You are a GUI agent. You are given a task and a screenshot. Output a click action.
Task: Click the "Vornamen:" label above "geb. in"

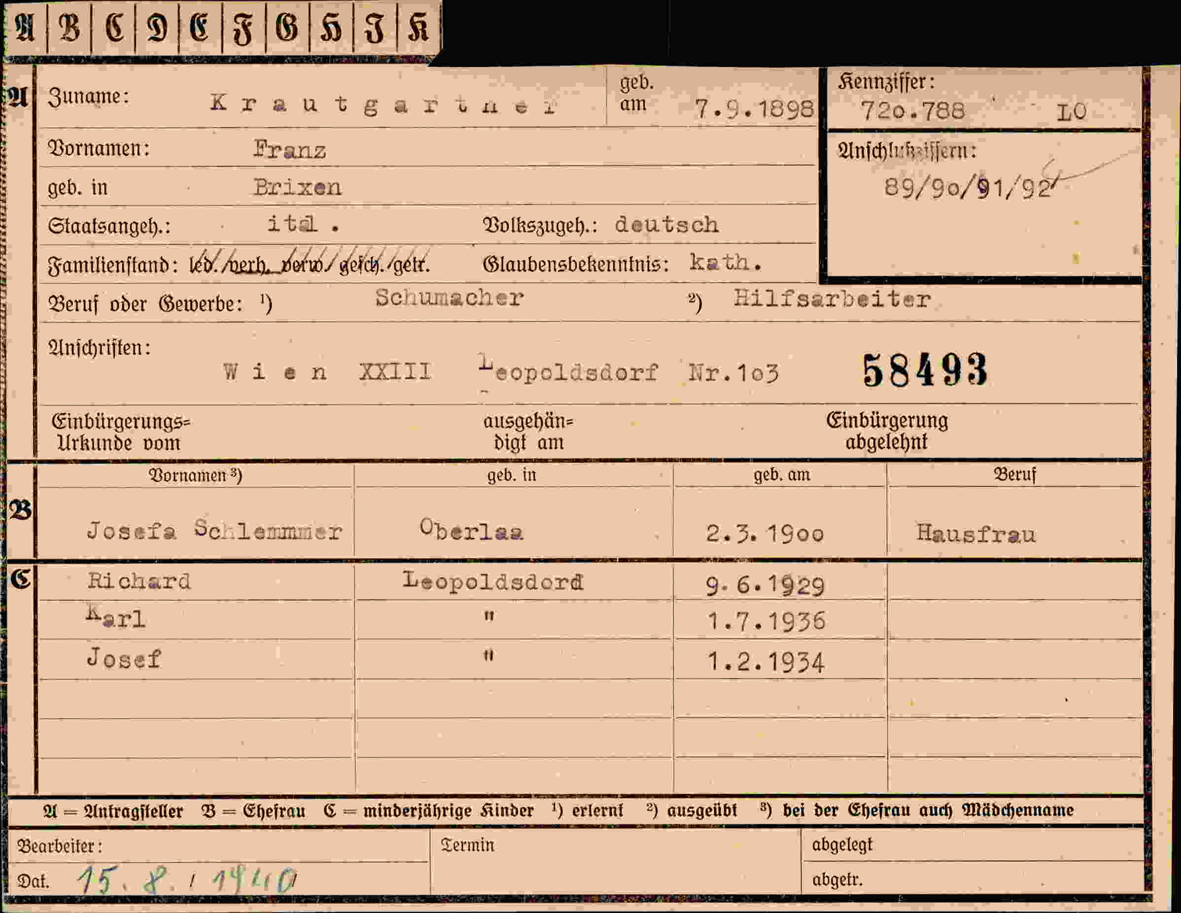(99, 148)
